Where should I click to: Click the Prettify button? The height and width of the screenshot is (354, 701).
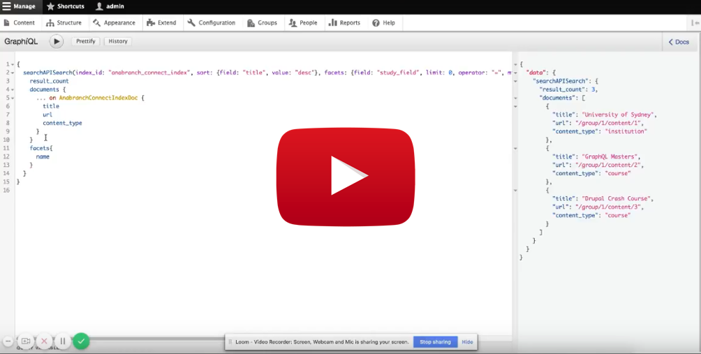[85, 41]
